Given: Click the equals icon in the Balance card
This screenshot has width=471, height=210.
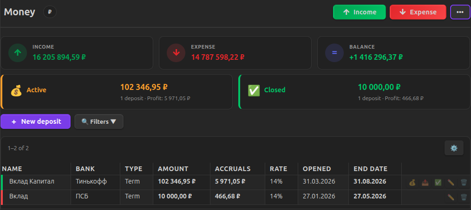Looking at the screenshot, I should (x=334, y=53).
